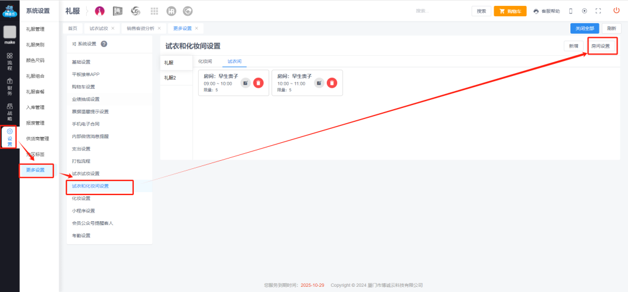Focus the 搜索 search input field
628x292 pixels.
(441, 11)
